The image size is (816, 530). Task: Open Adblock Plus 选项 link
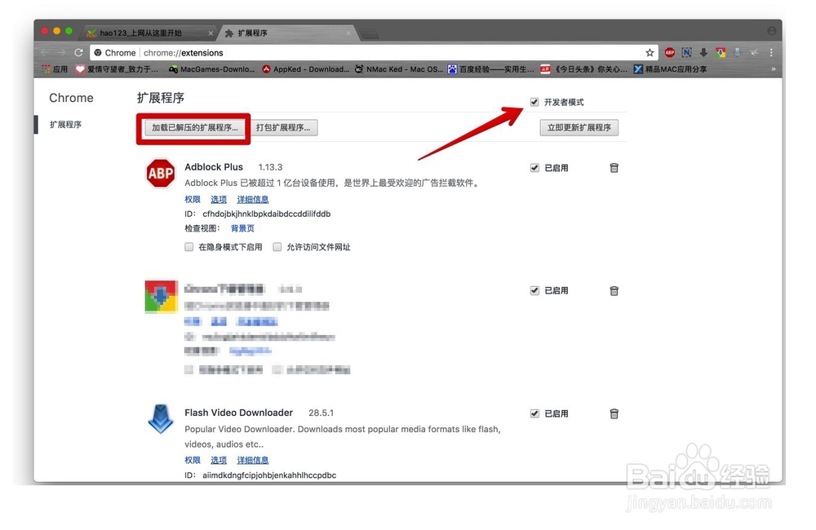(219, 199)
